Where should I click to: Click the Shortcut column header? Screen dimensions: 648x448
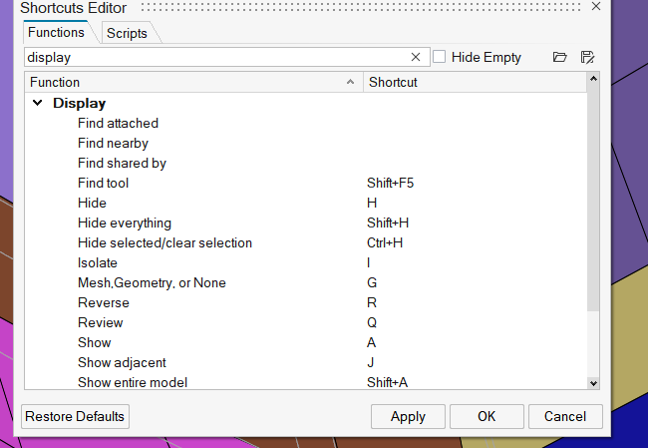point(475,82)
